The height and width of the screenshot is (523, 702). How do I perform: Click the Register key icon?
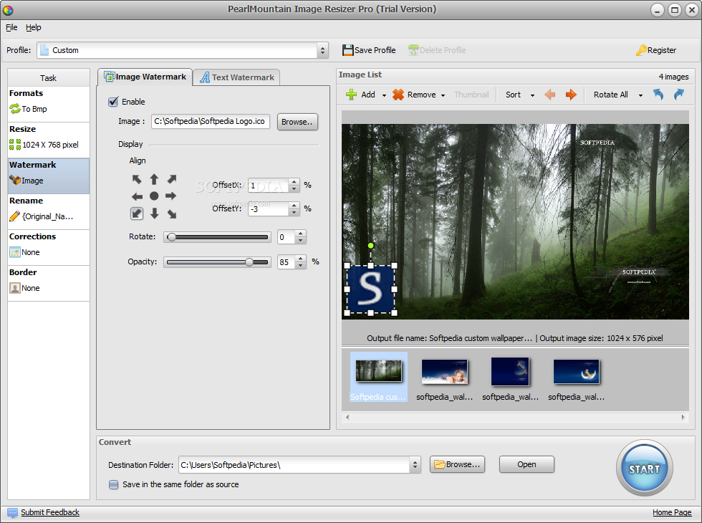641,50
